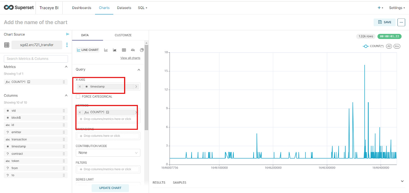This screenshot has height=193, width=409.
Task: Open the Dashboards menu
Action: (x=82, y=8)
